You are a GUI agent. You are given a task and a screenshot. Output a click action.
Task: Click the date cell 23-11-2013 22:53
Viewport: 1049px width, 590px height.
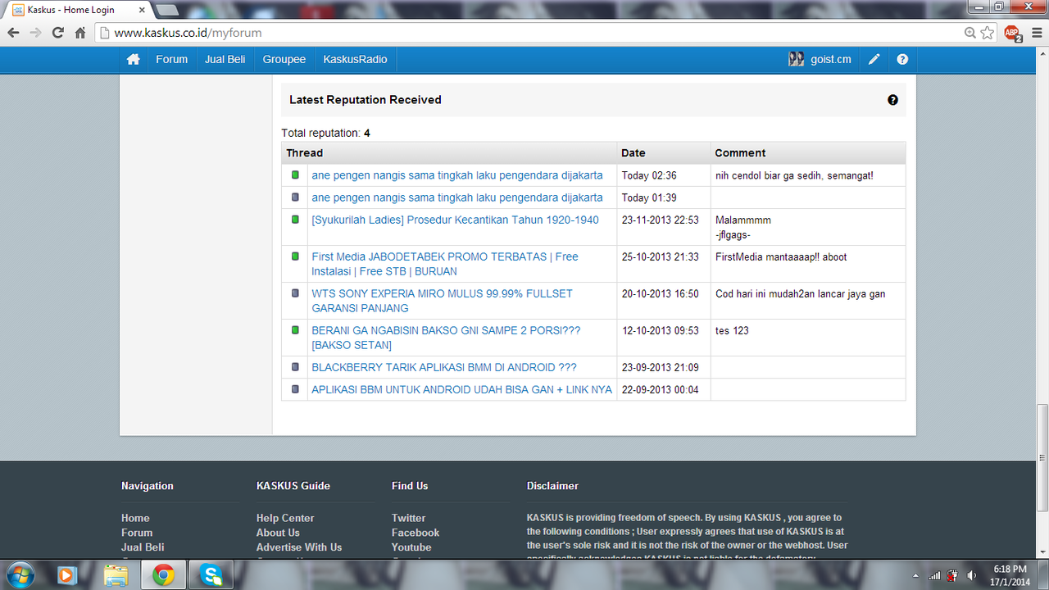660,220
